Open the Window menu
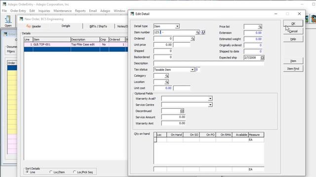The image size is (316, 177). tap(119, 11)
